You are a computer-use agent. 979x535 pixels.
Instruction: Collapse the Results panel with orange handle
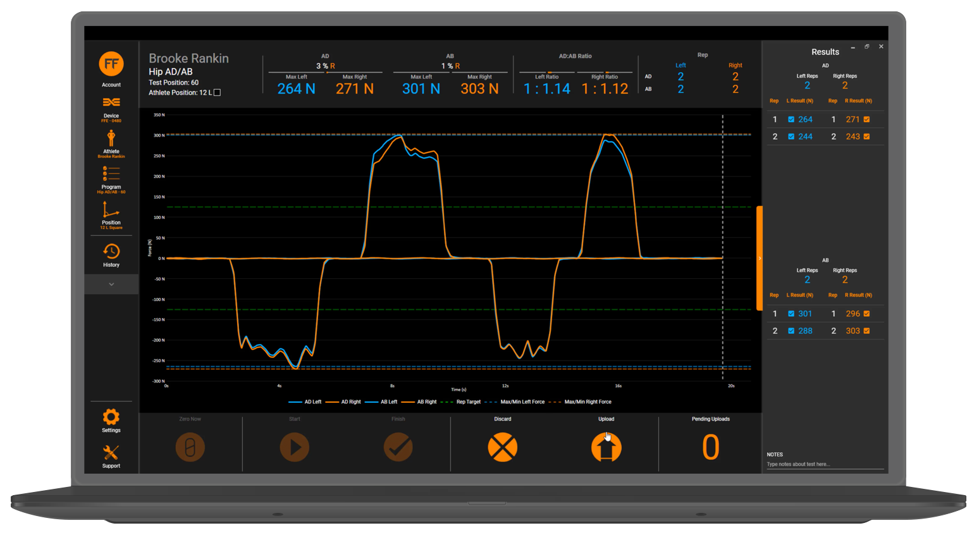coord(760,258)
